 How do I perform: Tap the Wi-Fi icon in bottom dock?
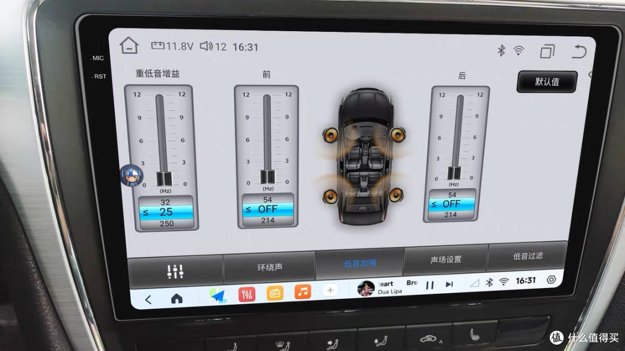(x=504, y=282)
